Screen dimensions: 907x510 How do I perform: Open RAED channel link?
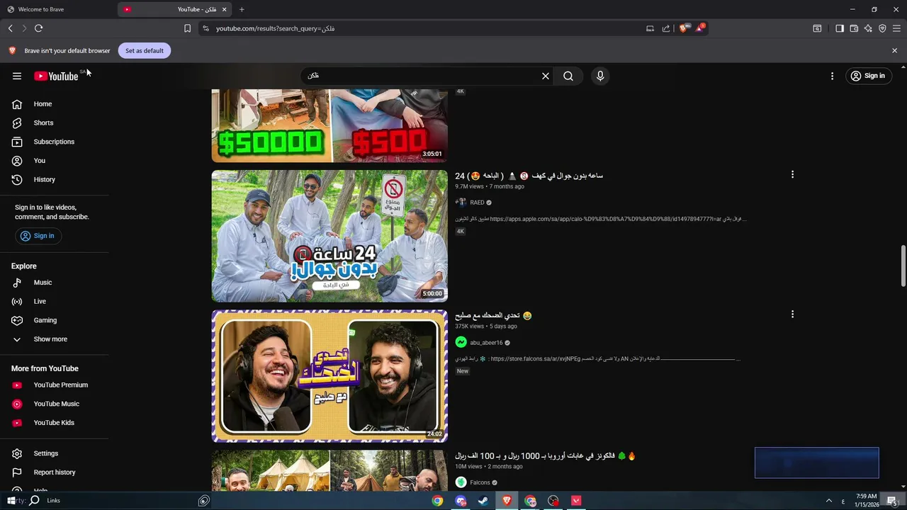[x=477, y=203]
